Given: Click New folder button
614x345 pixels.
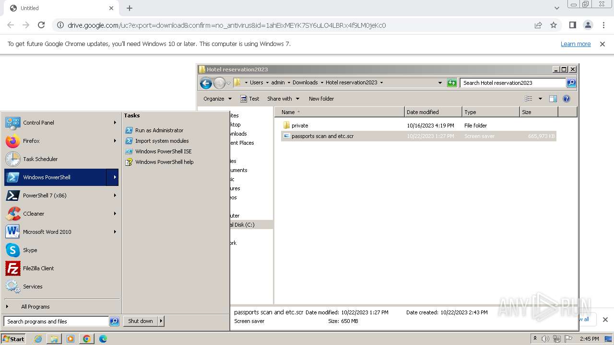Looking at the screenshot, I should 321,99.
